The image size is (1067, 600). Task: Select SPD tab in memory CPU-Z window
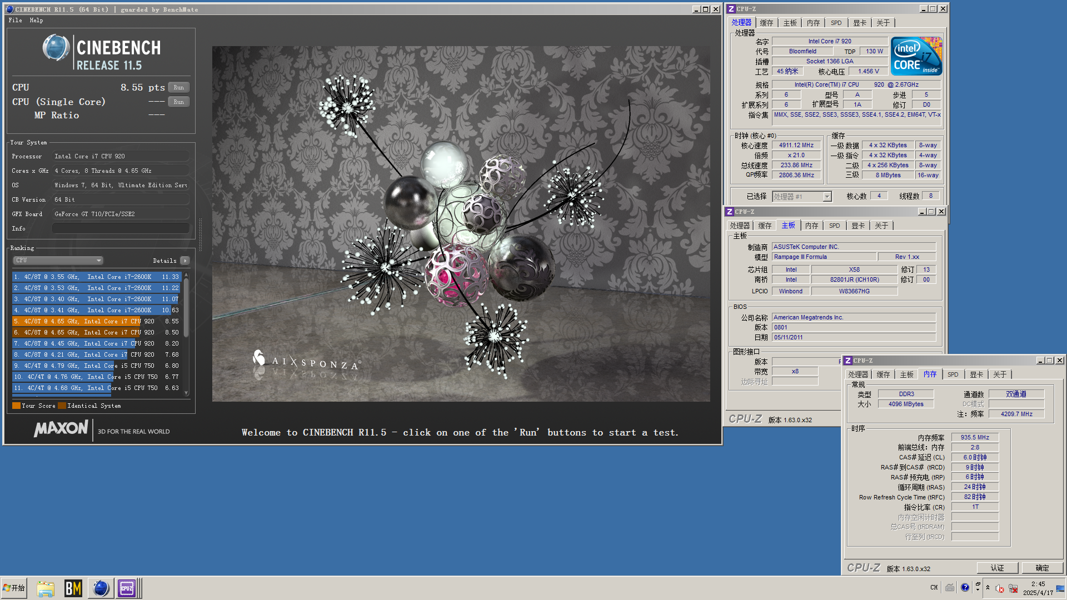tap(953, 374)
